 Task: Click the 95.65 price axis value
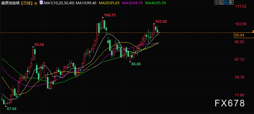[x=240, y=42]
